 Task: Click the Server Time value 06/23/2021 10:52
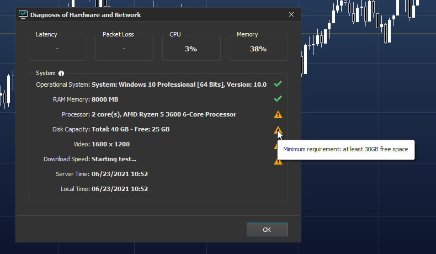tap(120, 174)
